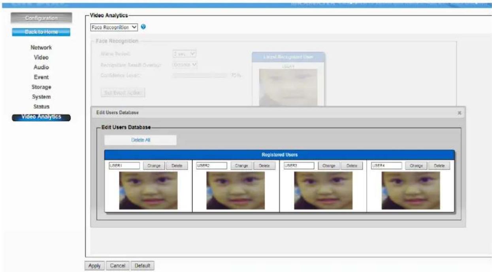The image size is (492, 272).
Task: Click Delete All registered users
Action: pos(140,140)
